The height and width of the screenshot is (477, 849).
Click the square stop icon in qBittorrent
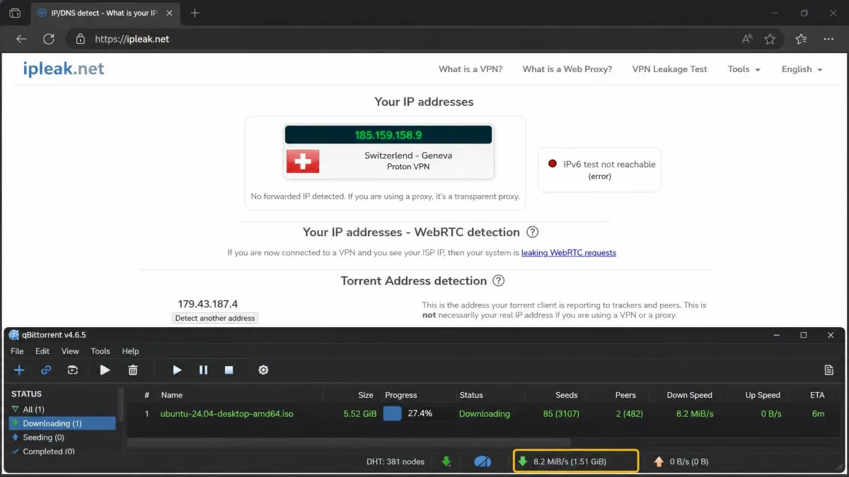(229, 370)
